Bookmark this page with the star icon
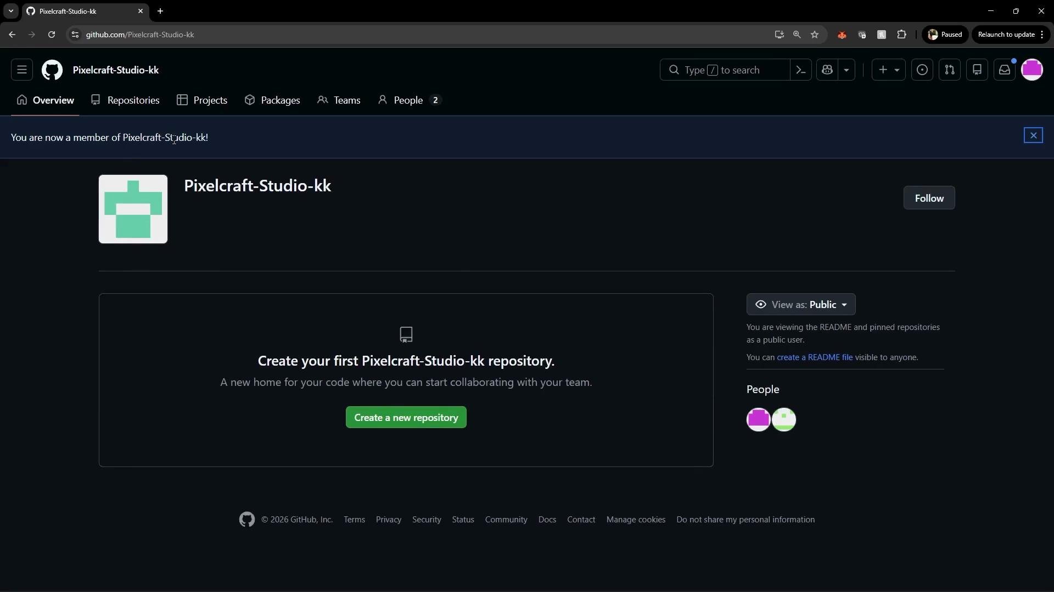 pyautogui.click(x=815, y=35)
